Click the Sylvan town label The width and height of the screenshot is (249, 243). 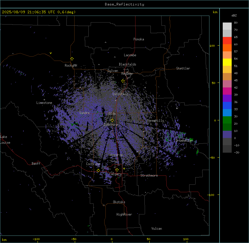[113, 71]
